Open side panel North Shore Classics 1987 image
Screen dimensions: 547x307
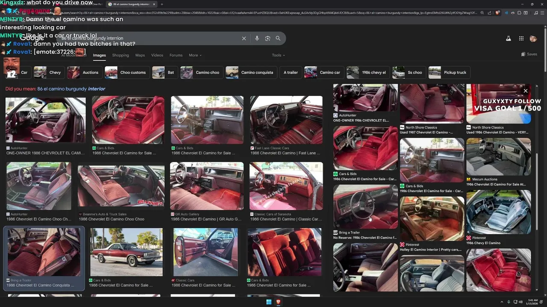click(x=432, y=104)
